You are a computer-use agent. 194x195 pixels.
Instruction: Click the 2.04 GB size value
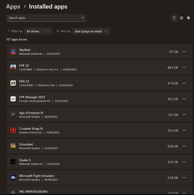(173, 178)
